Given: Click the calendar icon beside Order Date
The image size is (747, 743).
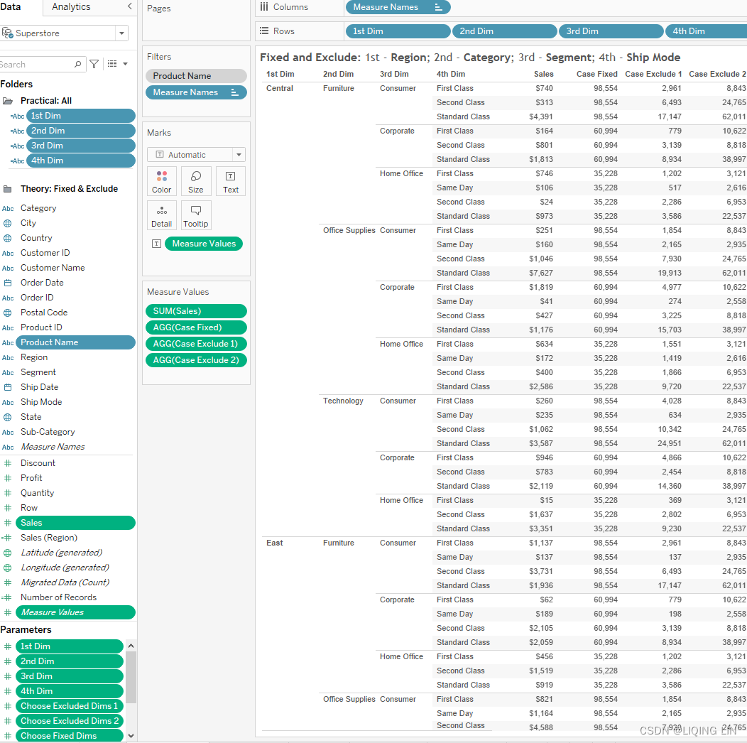Looking at the screenshot, I should click(x=8, y=283).
